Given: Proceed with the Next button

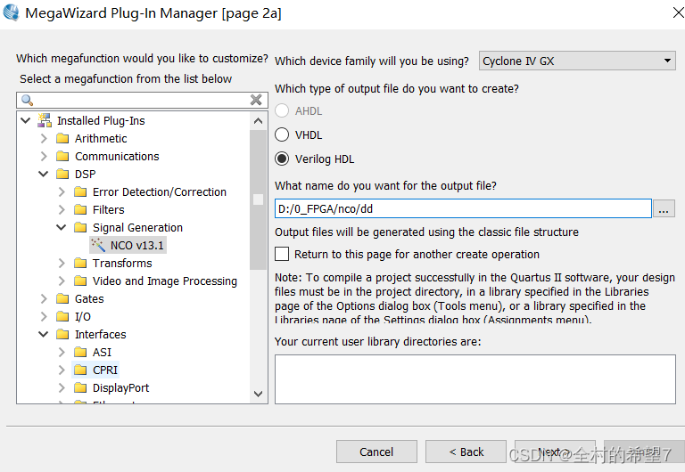Looking at the screenshot, I should point(556,452).
